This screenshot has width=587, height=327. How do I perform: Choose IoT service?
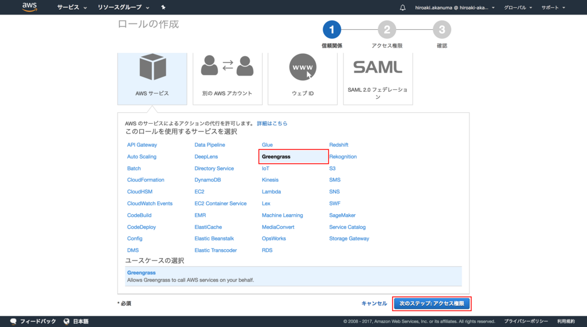click(x=265, y=168)
